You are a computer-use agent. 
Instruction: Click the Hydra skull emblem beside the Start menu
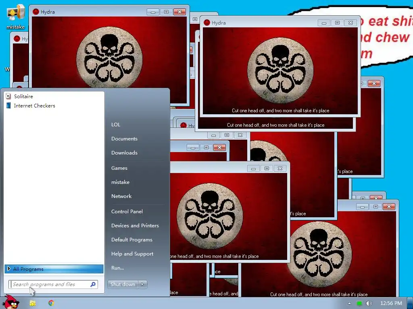(210, 216)
